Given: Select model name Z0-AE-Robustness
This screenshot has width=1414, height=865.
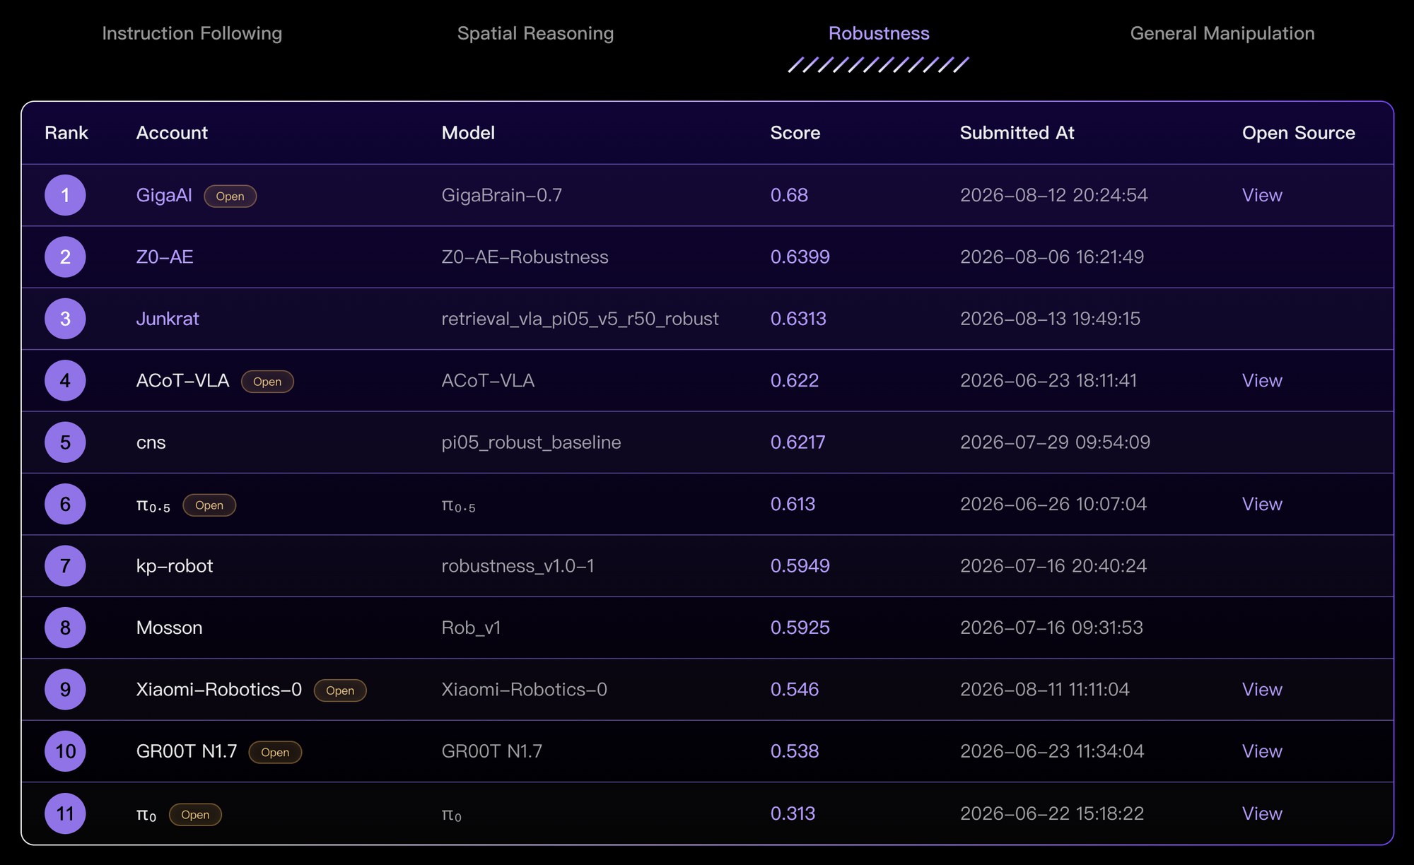Looking at the screenshot, I should click(525, 257).
